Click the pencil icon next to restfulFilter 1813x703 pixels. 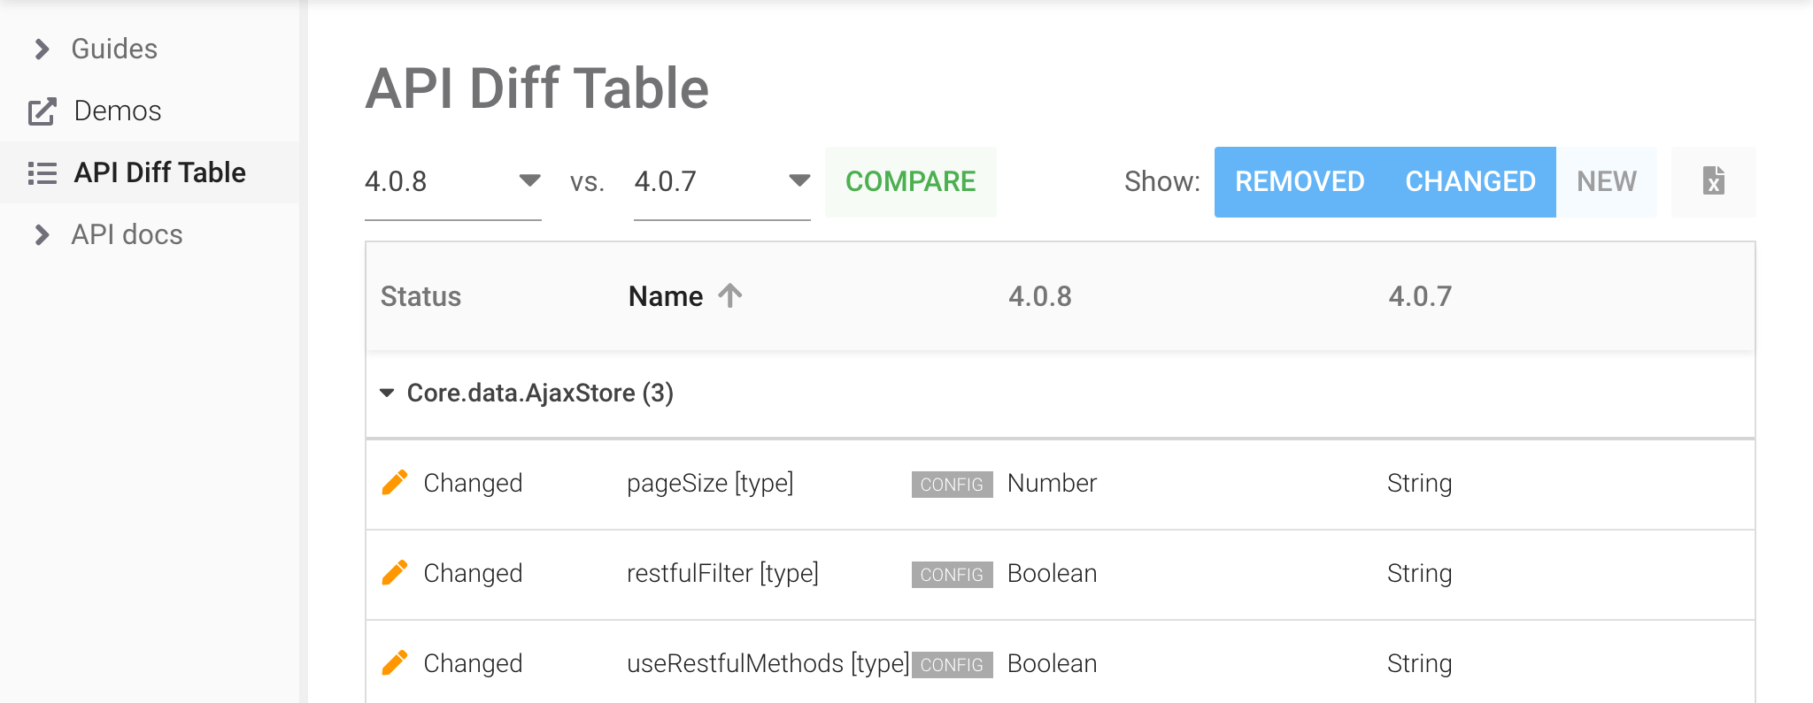click(397, 573)
